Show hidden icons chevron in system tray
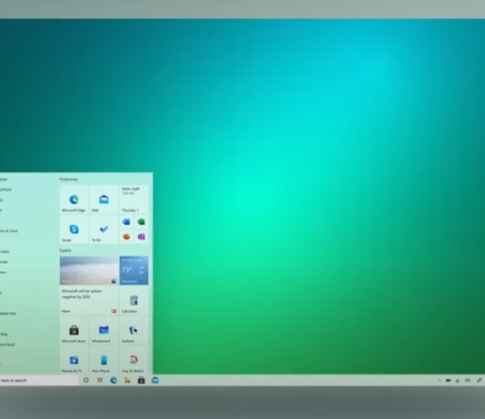 click(439, 380)
